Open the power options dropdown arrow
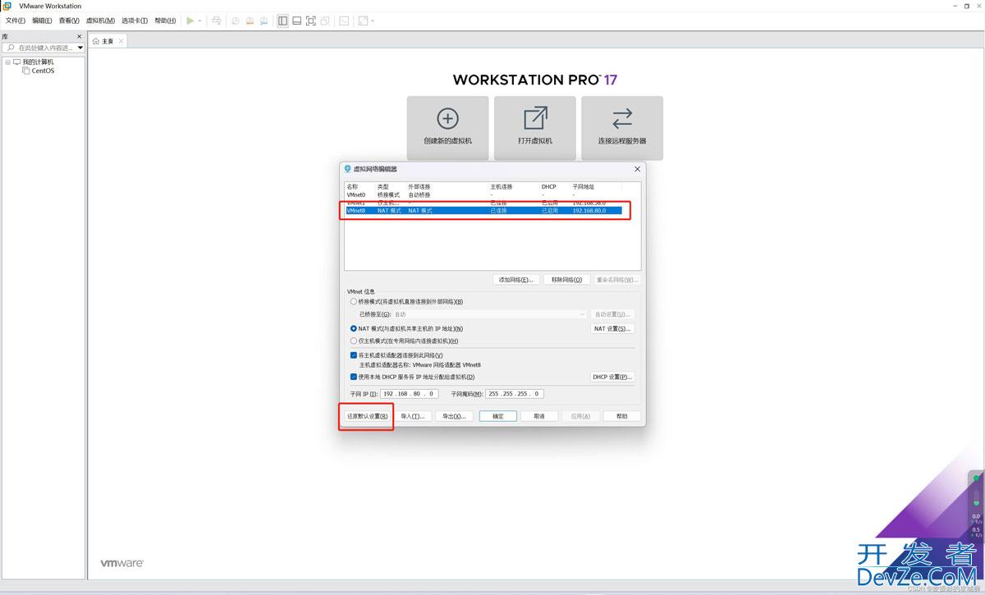985x595 pixels. point(199,21)
